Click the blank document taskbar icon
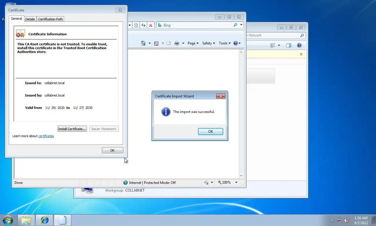376x226 pixels. [63, 220]
